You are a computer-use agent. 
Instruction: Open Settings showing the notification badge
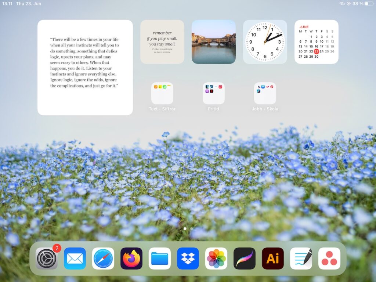pyautogui.click(x=47, y=258)
